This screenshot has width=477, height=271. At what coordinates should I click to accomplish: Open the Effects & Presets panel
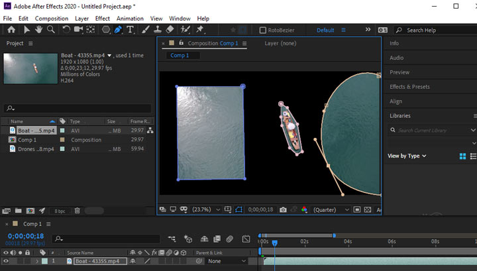(409, 87)
